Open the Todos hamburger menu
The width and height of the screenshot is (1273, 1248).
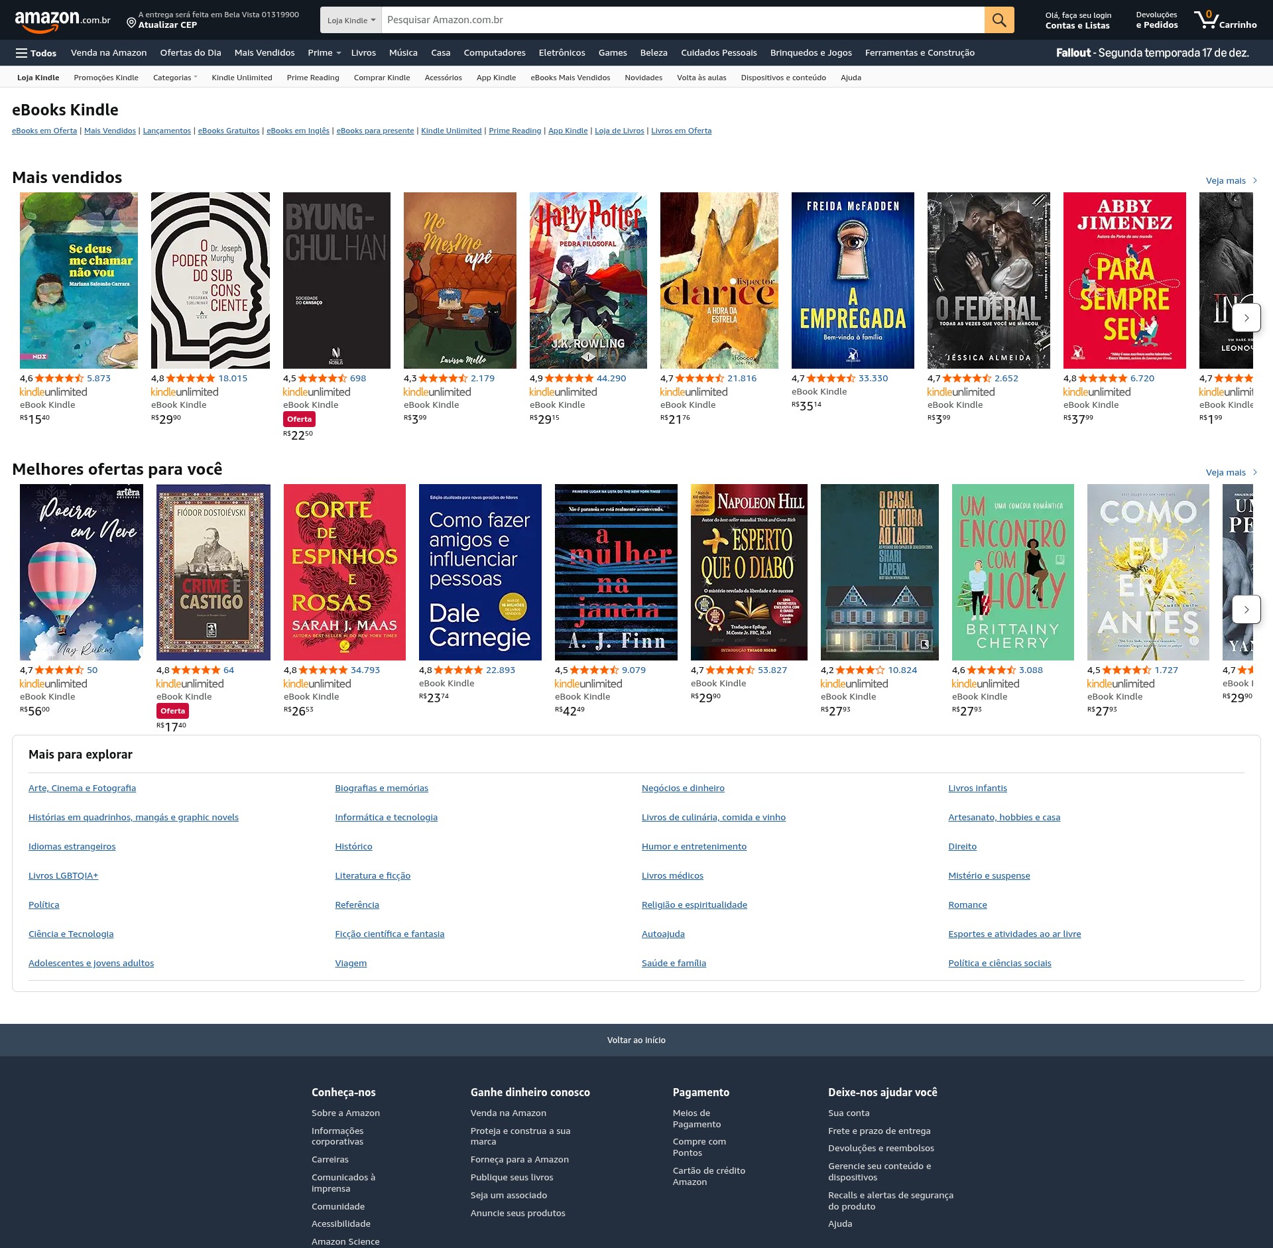(x=36, y=53)
